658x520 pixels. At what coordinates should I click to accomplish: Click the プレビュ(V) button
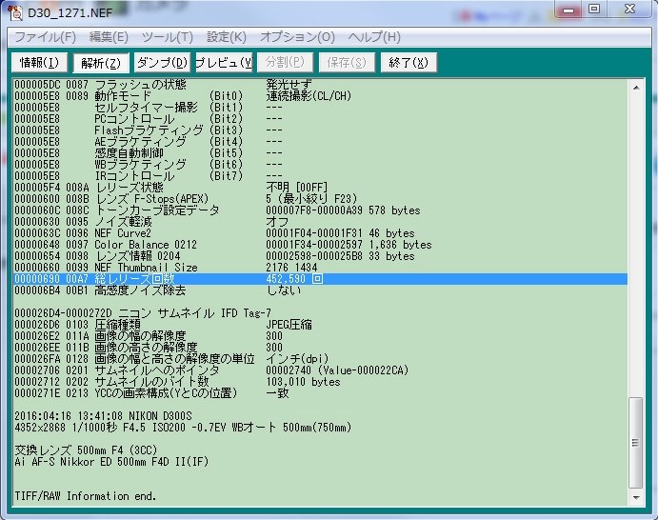pyautogui.click(x=224, y=63)
